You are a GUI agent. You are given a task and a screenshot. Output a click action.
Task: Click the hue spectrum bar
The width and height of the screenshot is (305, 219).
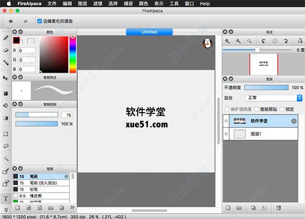click(73, 54)
